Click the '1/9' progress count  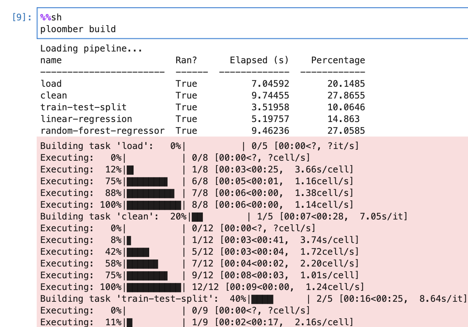[200, 322]
